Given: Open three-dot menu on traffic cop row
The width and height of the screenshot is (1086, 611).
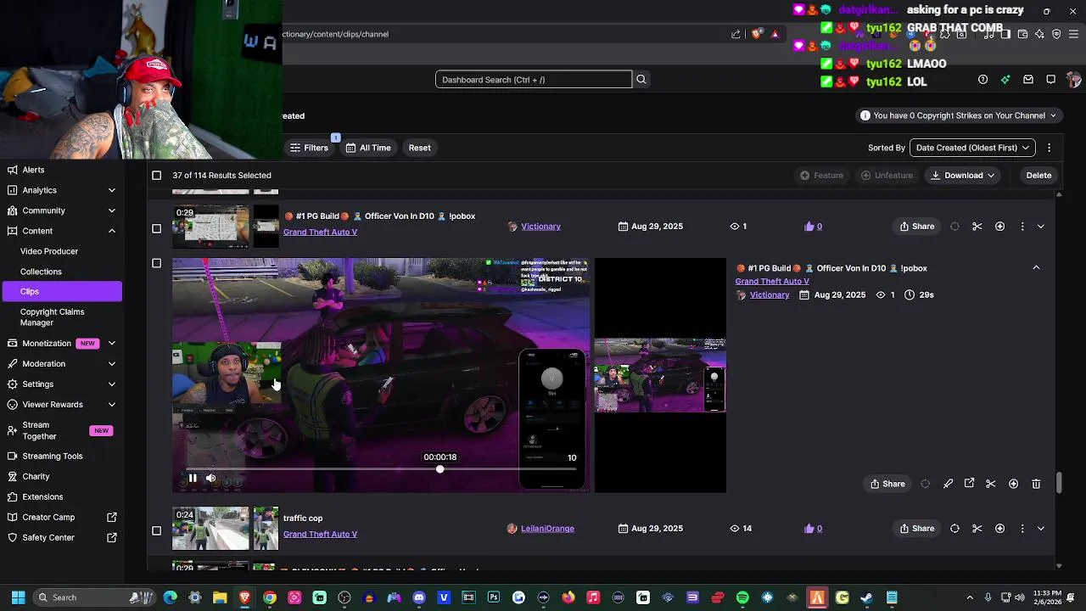Looking at the screenshot, I should [1022, 529].
